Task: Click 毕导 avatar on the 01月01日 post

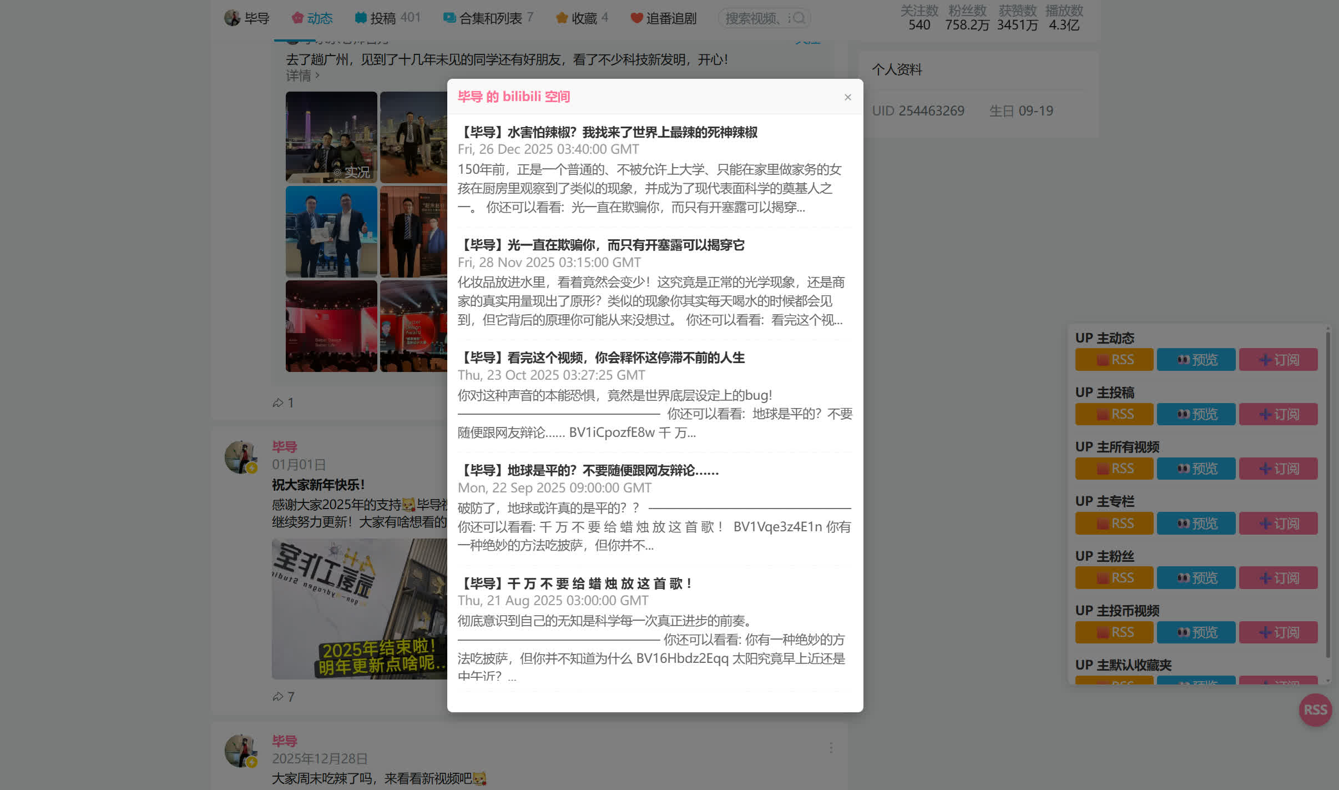Action: click(x=240, y=457)
